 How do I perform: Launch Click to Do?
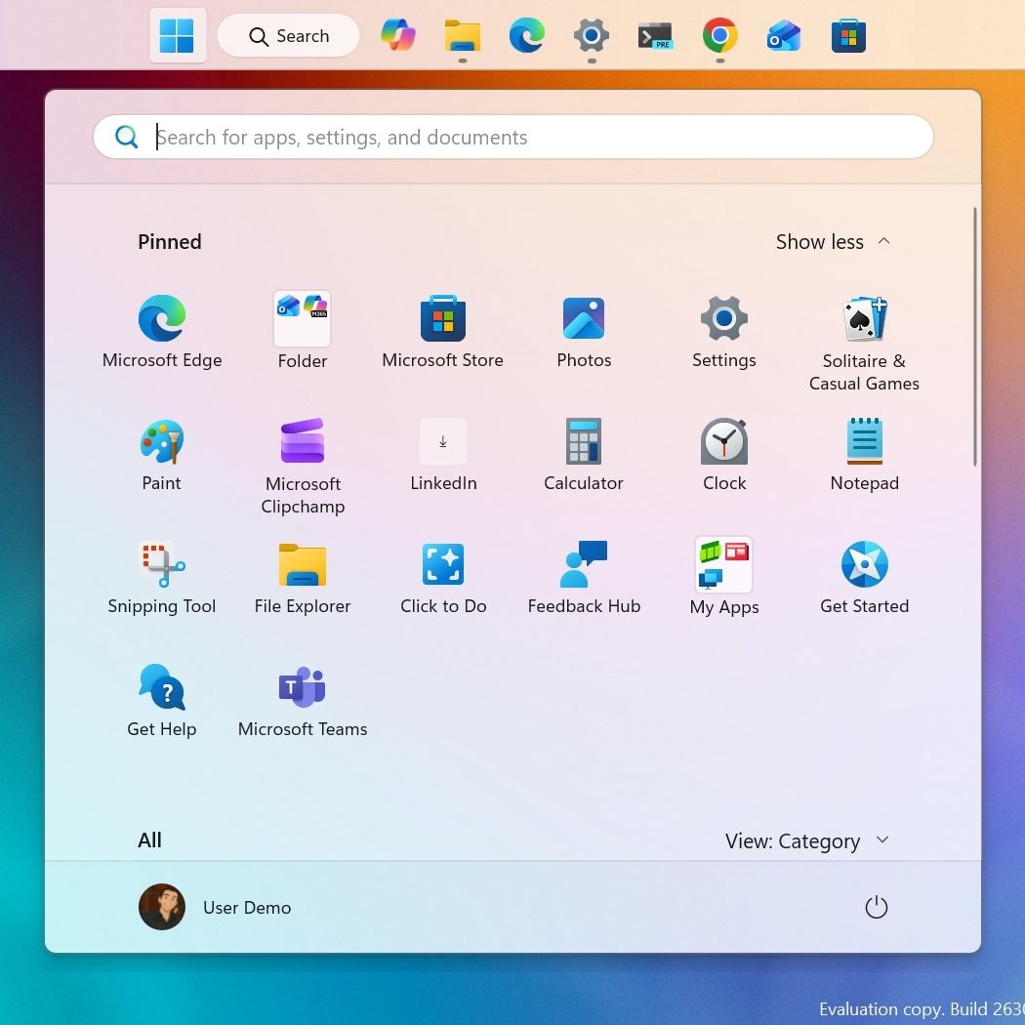pyautogui.click(x=443, y=578)
